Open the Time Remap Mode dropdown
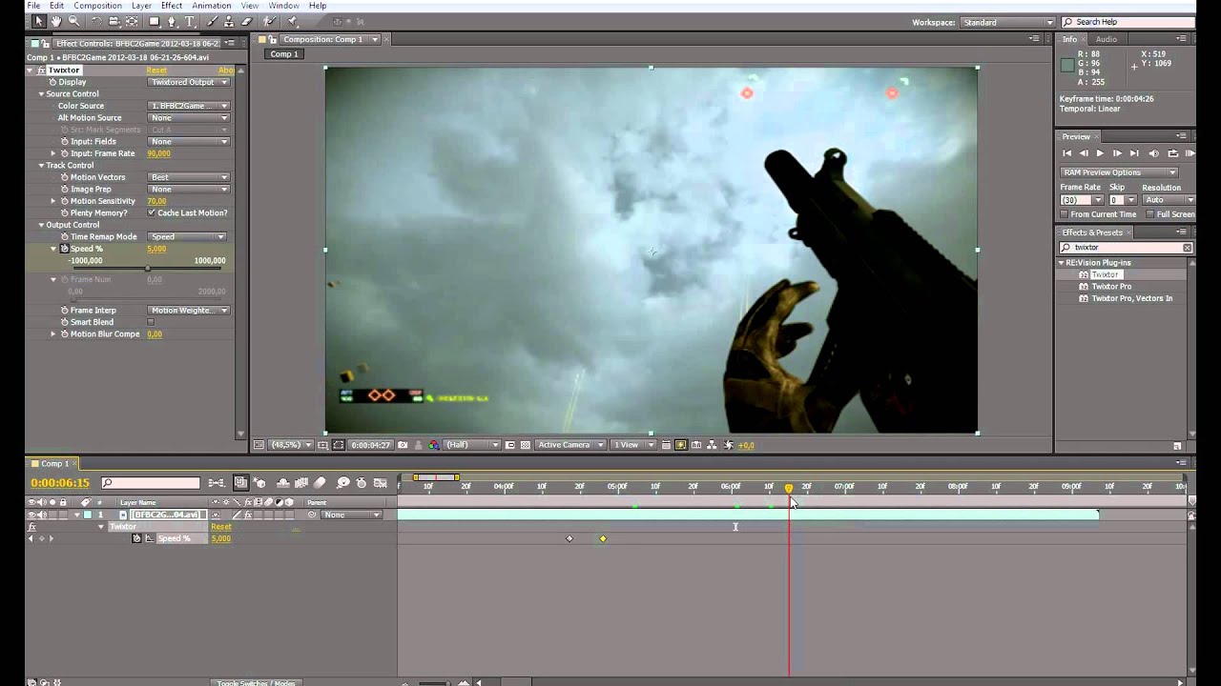The width and height of the screenshot is (1221, 686). [187, 236]
